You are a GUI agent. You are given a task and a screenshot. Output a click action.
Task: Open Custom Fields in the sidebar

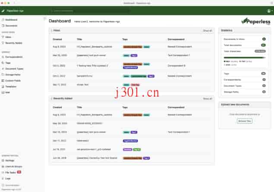[13, 80]
